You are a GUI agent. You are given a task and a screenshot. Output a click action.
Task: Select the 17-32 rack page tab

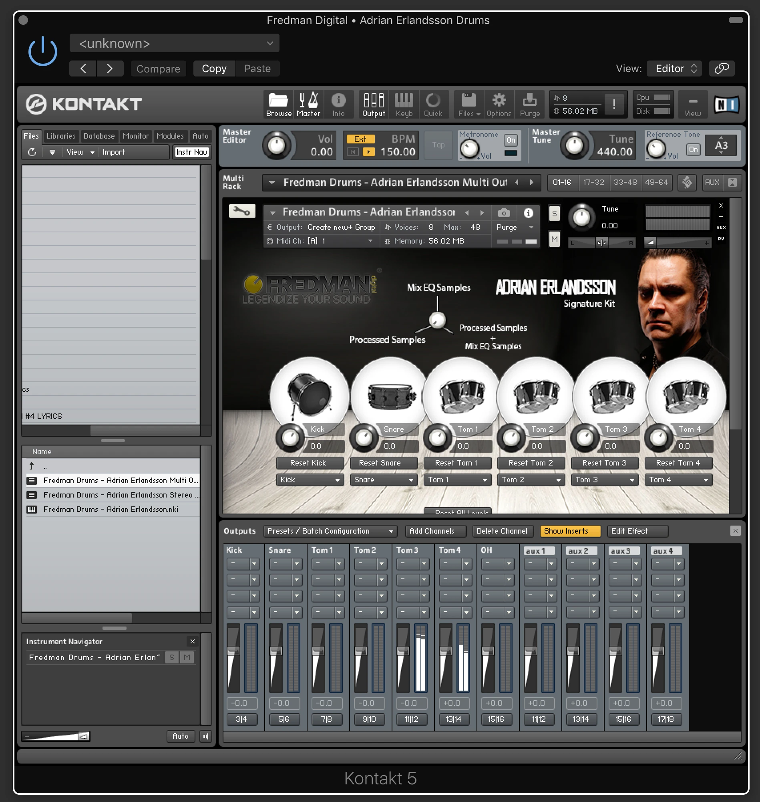pyautogui.click(x=593, y=182)
